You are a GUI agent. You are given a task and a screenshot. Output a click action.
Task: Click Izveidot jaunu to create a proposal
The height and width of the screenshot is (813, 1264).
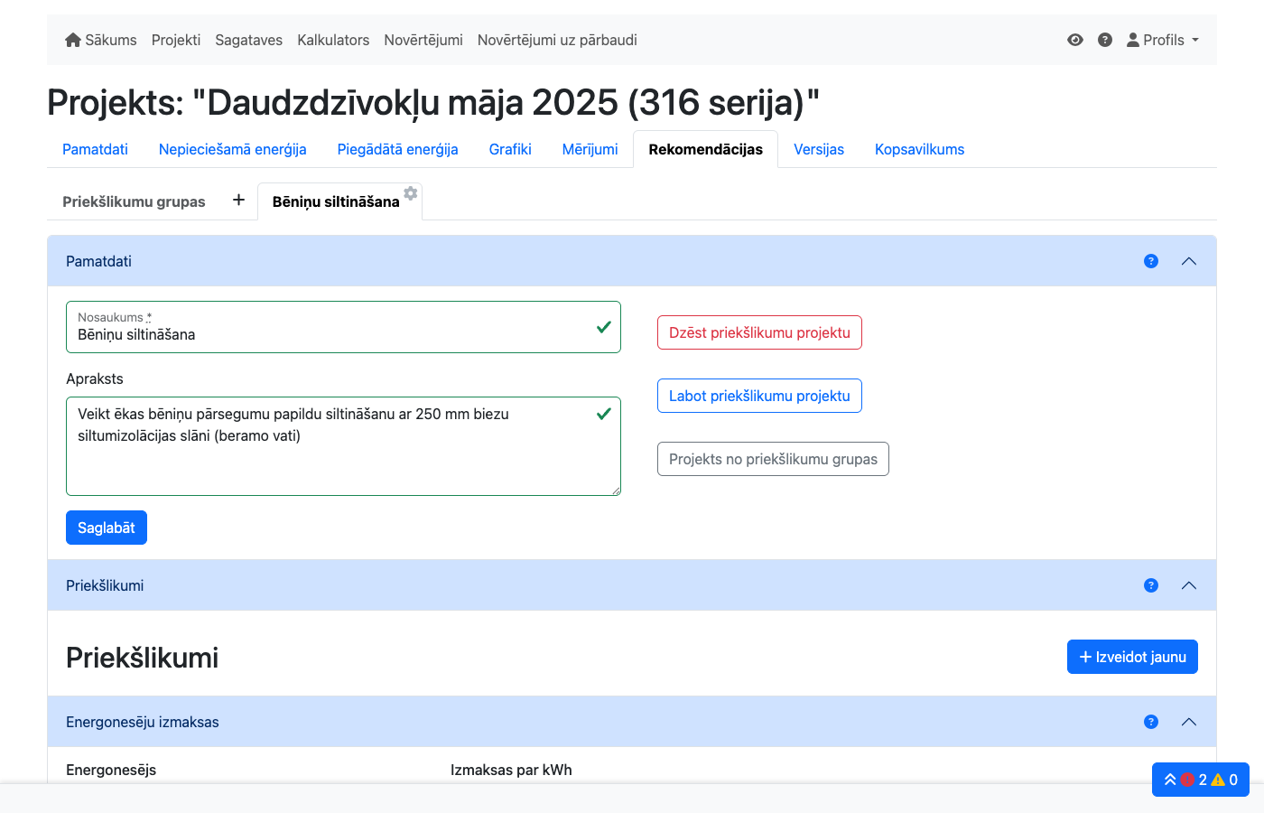pyautogui.click(x=1132, y=657)
